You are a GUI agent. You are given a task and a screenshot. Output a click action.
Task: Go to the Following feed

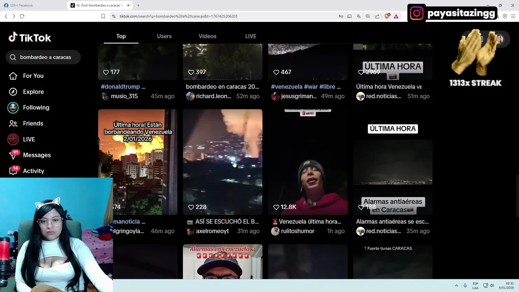point(28,107)
